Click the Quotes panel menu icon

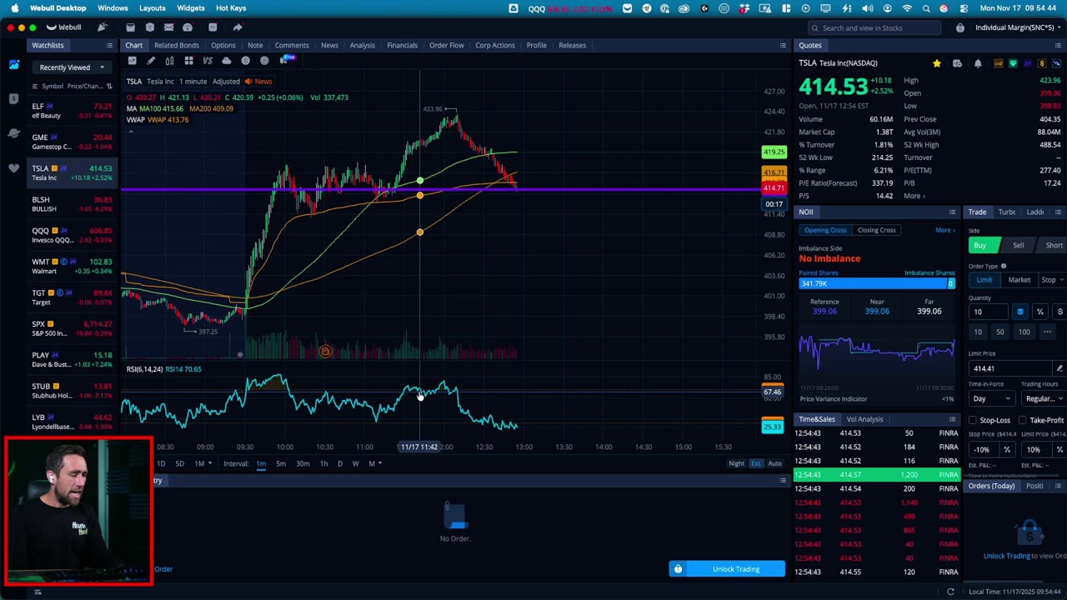[1058, 45]
